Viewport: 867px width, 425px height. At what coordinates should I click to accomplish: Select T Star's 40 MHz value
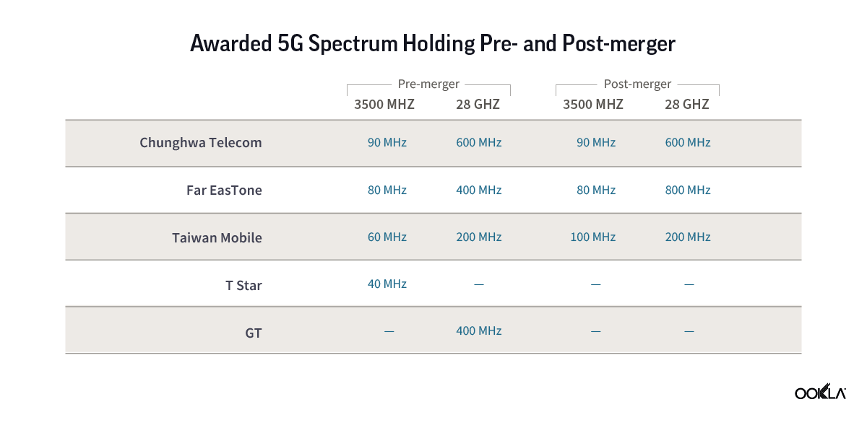(x=387, y=284)
